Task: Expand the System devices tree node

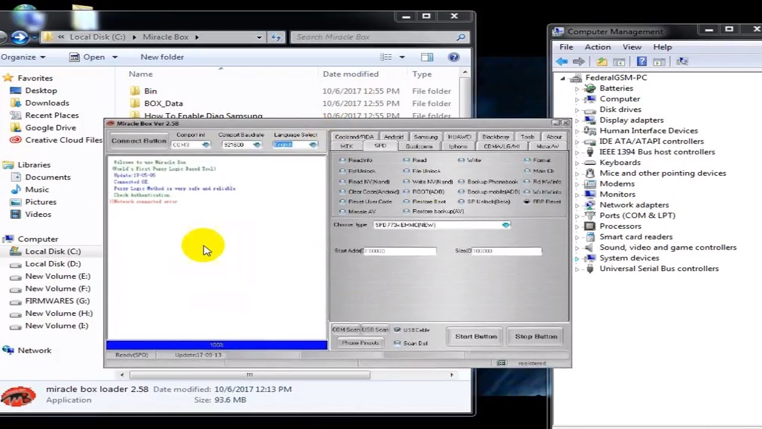Action: click(576, 258)
